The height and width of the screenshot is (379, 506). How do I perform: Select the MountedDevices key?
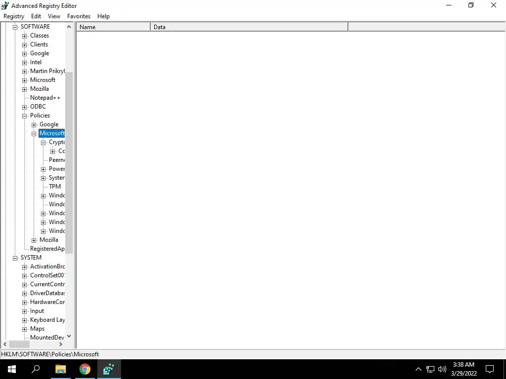coord(47,338)
